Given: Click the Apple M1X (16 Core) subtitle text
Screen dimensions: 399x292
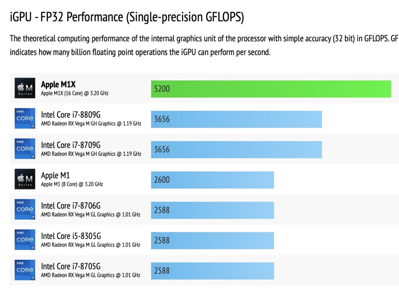Looking at the screenshot, I should 74,93.
